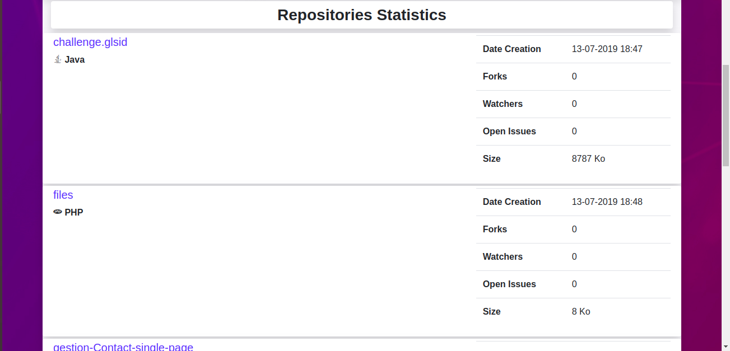Select the Java language label
The width and height of the screenshot is (730, 351).
click(75, 59)
